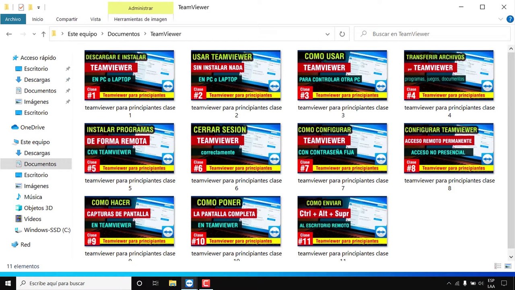Click the 'Buscar en TeamViewer' search field
Image resolution: width=515 pixels, height=290 pixels.
433,34
